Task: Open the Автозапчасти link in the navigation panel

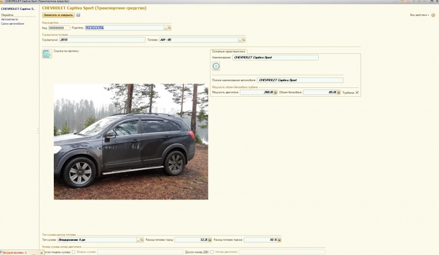Action: pyautogui.click(x=9, y=19)
